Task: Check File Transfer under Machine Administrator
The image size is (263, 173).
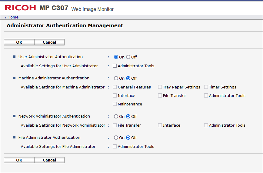Action: [x=160, y=95]
